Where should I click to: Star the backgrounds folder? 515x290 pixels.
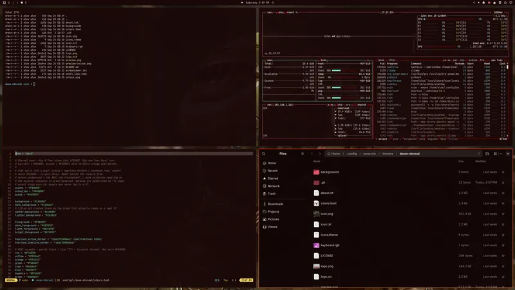point(503,172)
